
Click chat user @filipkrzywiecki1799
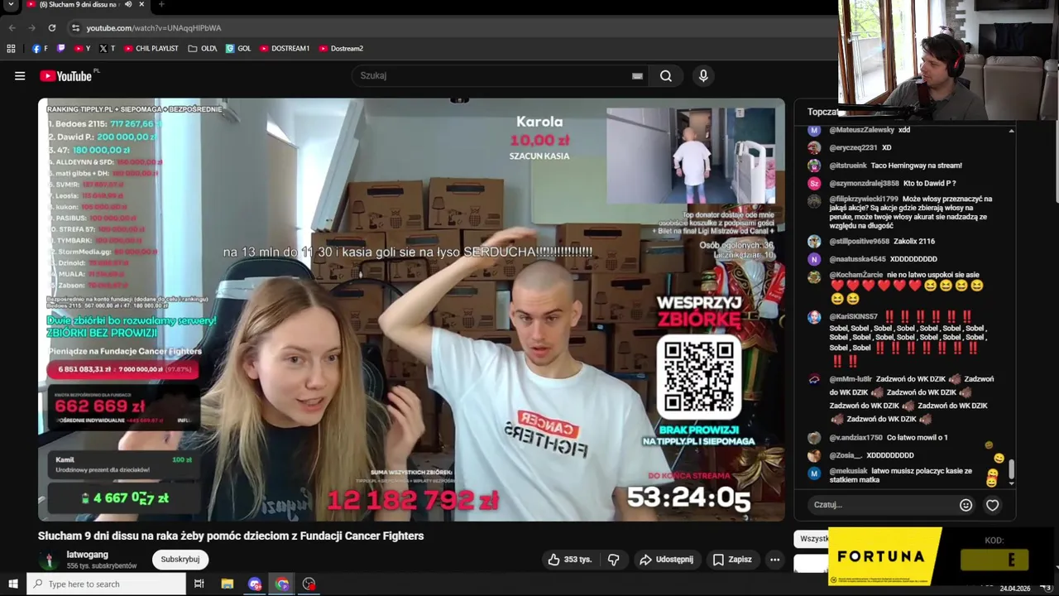[864, 199]
